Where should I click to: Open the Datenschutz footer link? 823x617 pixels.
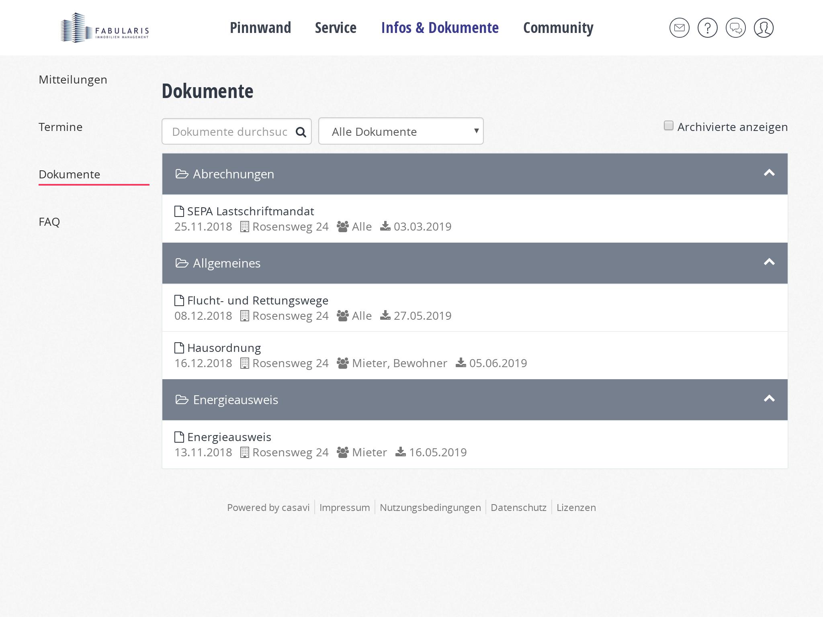click(519, 507)
